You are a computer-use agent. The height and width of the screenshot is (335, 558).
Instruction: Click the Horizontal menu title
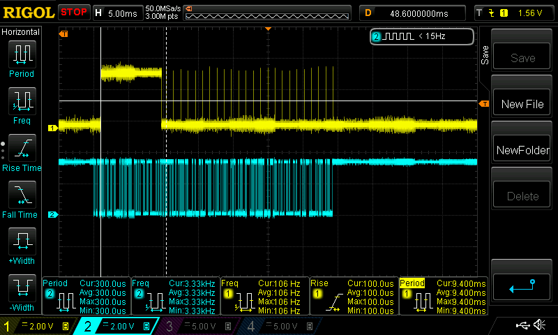pos(21,32)
